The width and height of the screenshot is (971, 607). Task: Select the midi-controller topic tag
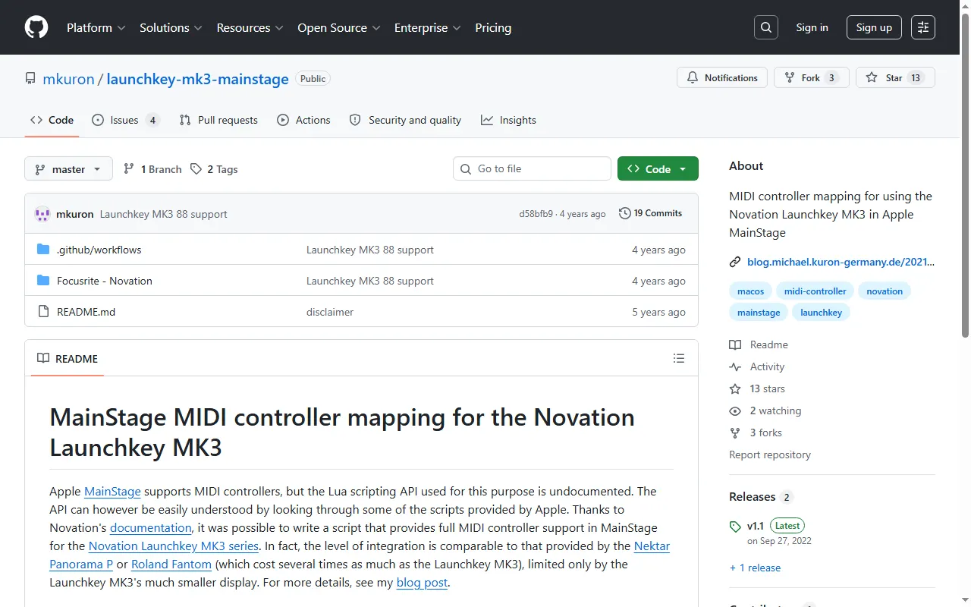click(815, 291)
